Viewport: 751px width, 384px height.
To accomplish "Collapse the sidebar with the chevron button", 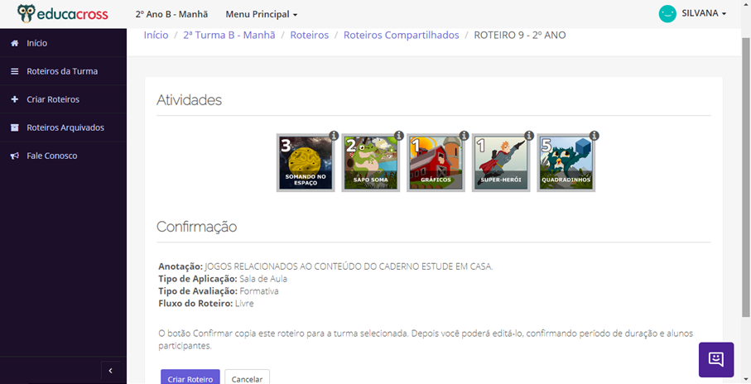I will [x=111, y=371].
